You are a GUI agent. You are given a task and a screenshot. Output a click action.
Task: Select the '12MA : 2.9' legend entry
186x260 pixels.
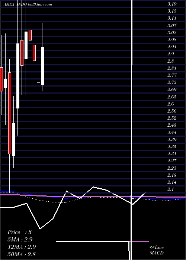pos(22,247)
